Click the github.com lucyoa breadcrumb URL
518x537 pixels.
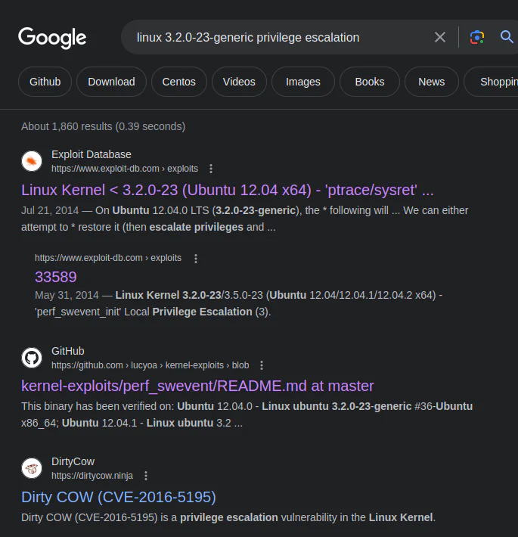click(150, 365)
